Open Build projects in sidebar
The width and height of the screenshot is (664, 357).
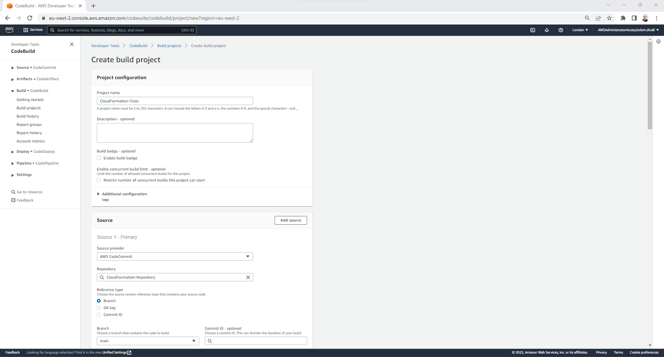coord(29,108)
